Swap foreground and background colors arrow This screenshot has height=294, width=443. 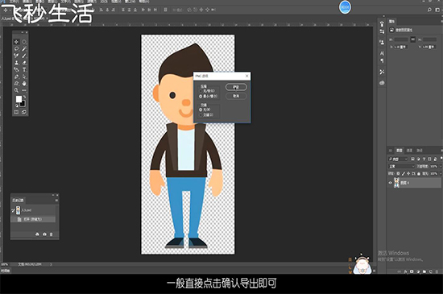click(24, 97)
